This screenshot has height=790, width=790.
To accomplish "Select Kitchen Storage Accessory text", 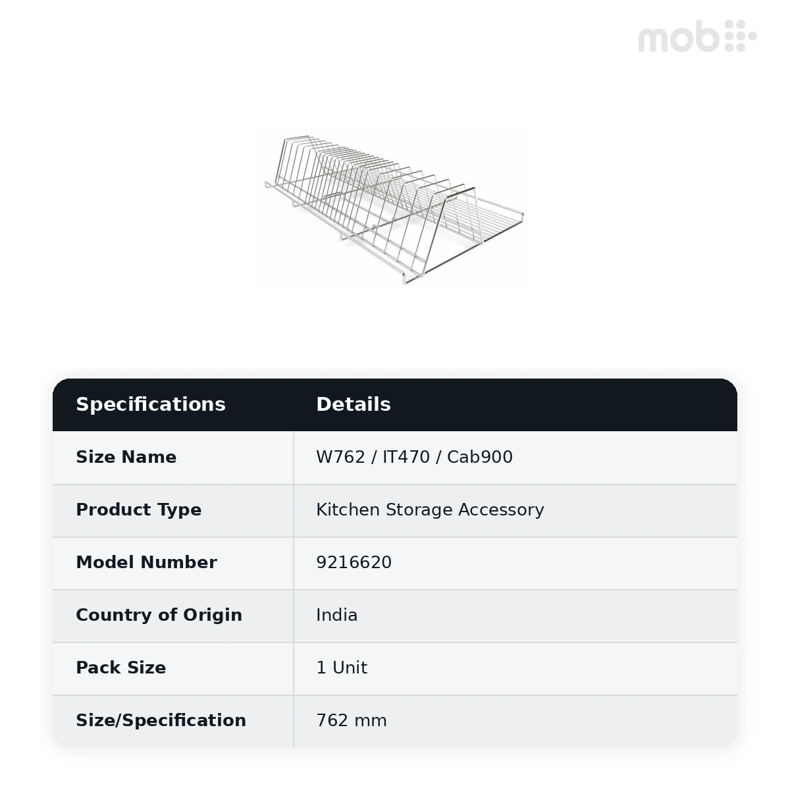I will coord(430,510).
